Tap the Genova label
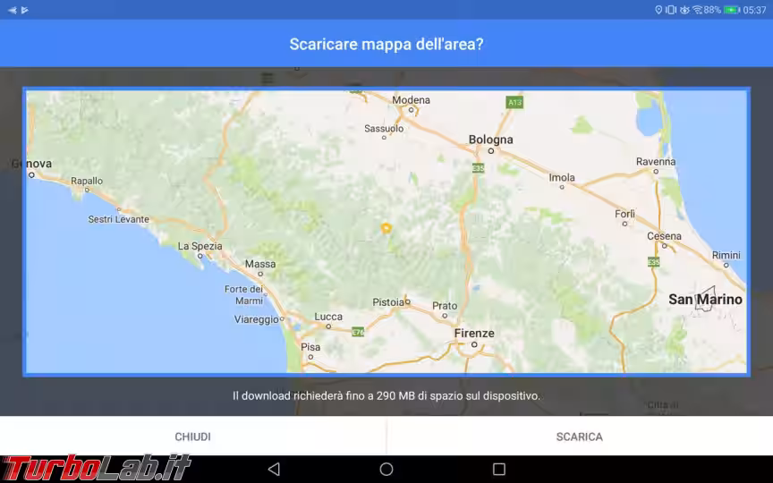Screen dimensions: 773x483 [31, 164]
